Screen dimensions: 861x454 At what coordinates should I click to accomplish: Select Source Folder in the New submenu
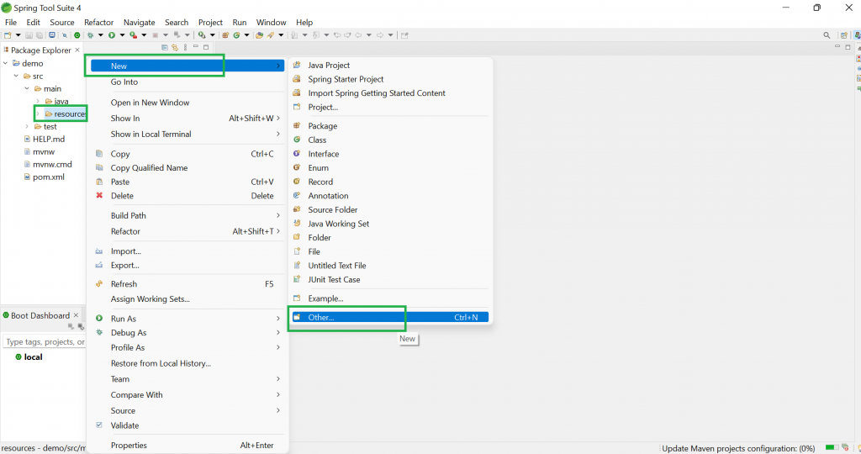(390, 209)
